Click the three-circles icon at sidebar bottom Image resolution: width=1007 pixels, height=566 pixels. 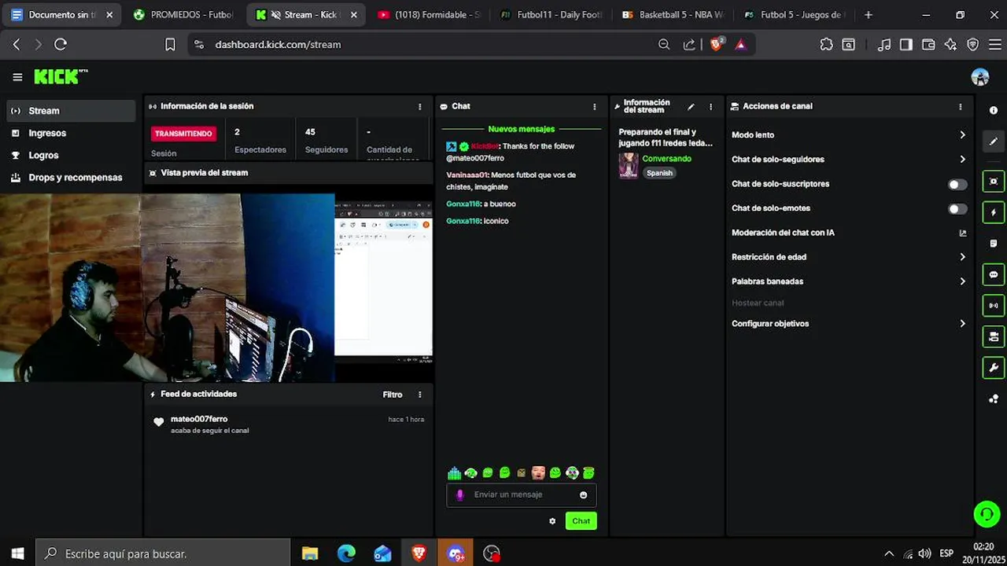pyautogui.click(x=994, y=399)
